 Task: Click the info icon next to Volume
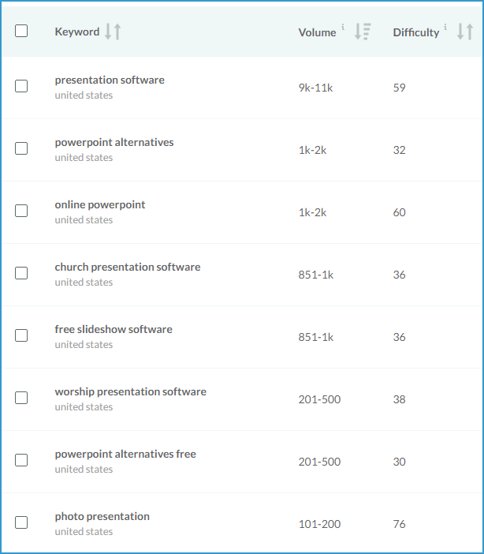(x=343, y=28)
